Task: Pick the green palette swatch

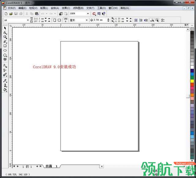Action: [x=192, y=78]
